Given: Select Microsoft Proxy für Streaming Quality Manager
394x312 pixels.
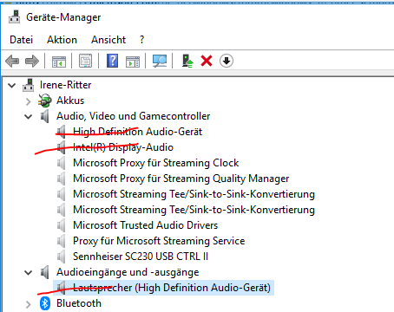Looking at the screenshot, I should pyautogui.click(x=181, y=179).
